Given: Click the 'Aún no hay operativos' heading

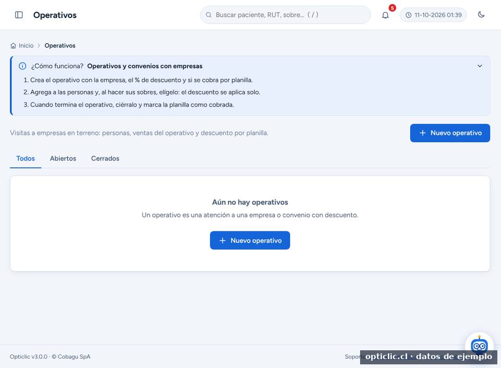Looking at the screenshot, I should coord(250,202).
